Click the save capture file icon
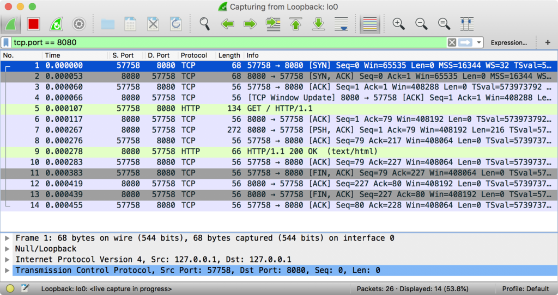Viewport: 558px width, 295px height. click(130, 24)
